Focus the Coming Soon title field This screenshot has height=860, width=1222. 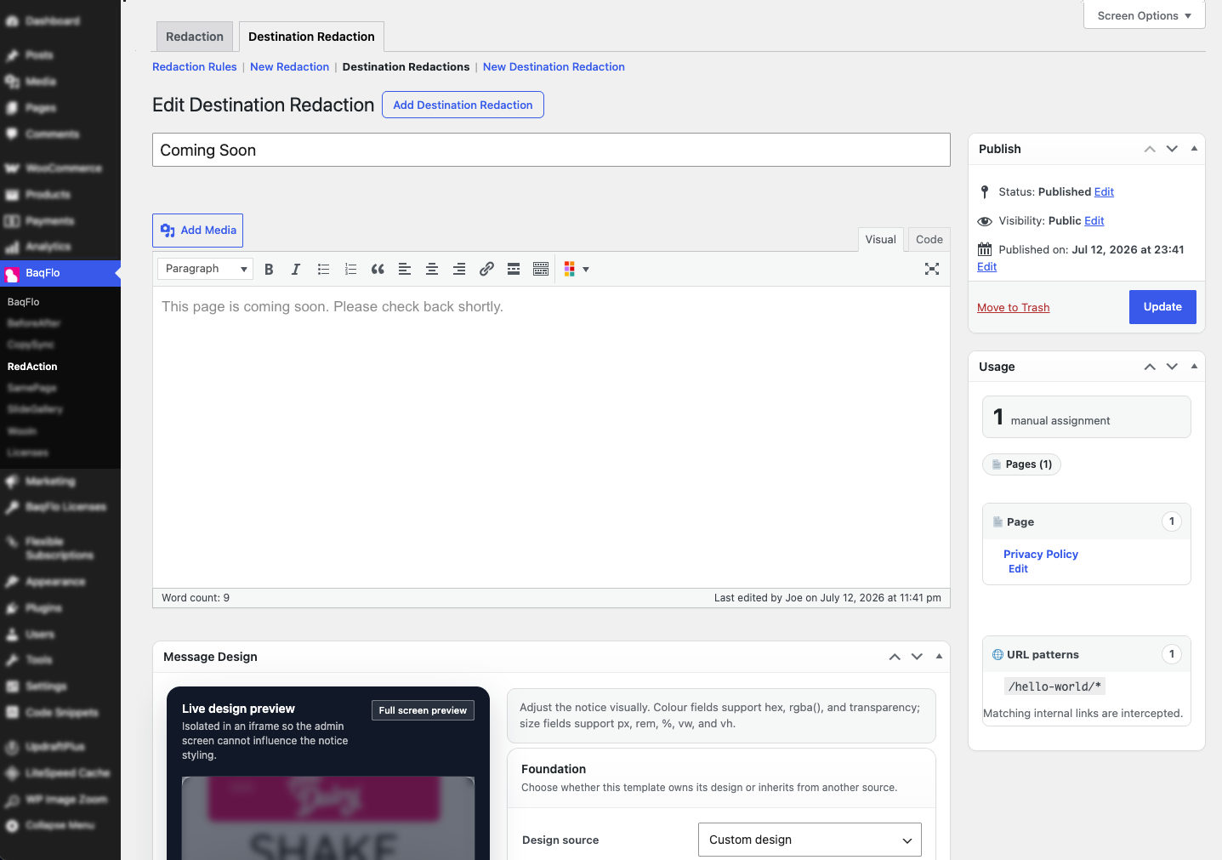(551, 150)
